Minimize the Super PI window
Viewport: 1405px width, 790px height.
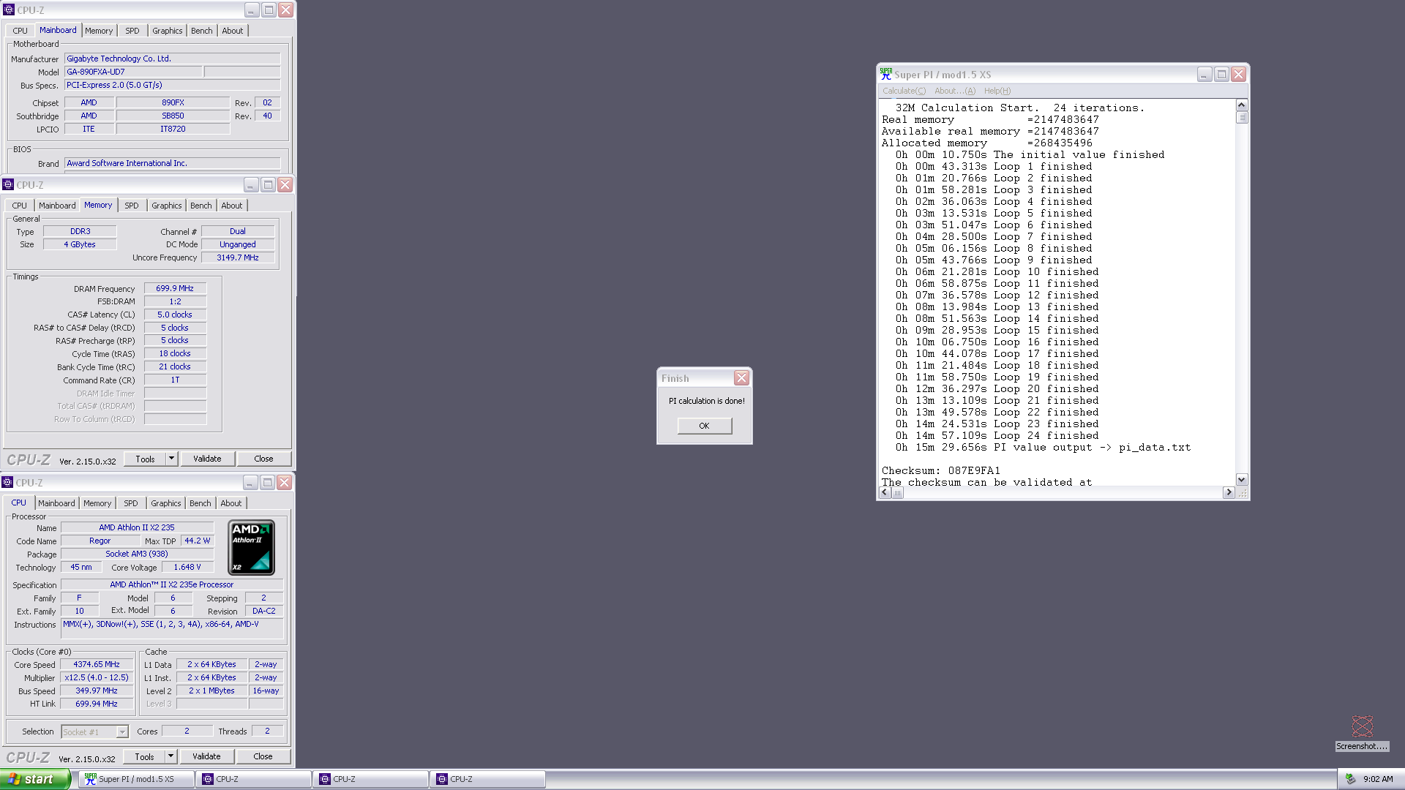[1204, 75]
